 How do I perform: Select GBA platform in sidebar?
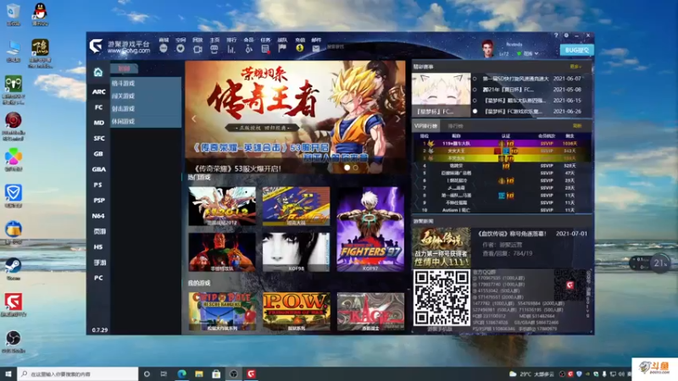click(x=98, y=169)
